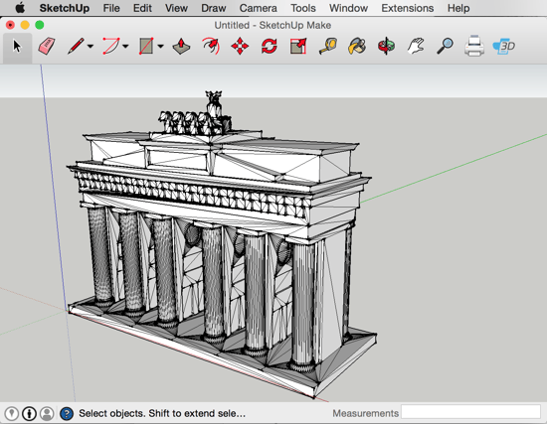Viewport: 547px width, 424px height.
Task: Open the Camera menu
Action: pos(259,8)
